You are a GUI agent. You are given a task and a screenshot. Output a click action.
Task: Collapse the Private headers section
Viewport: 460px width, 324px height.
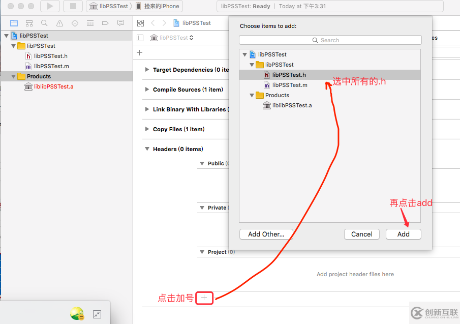(202, 208)
